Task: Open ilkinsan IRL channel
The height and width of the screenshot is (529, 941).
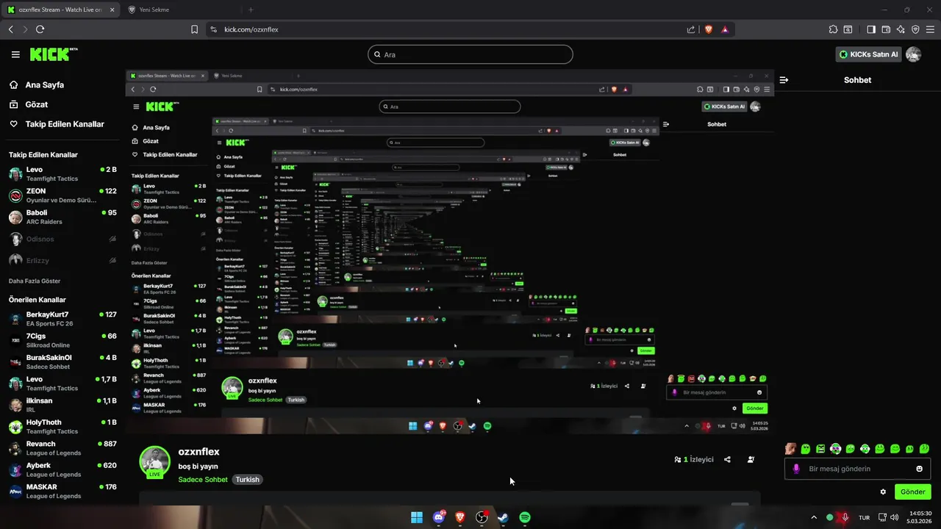Action: 62,405
